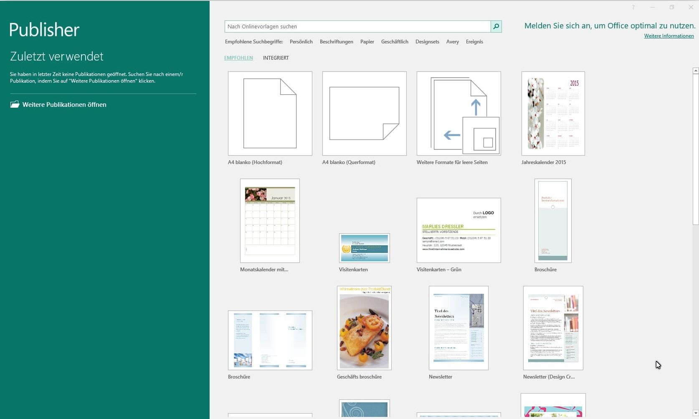699x419 pixels.
Task: Pick the blue Visitenkarten template
Action: [x=365, y=248]
